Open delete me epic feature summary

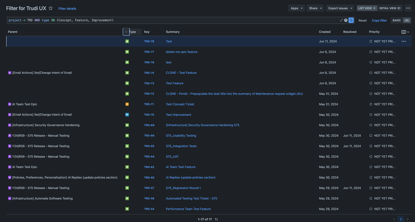[182, 52]
